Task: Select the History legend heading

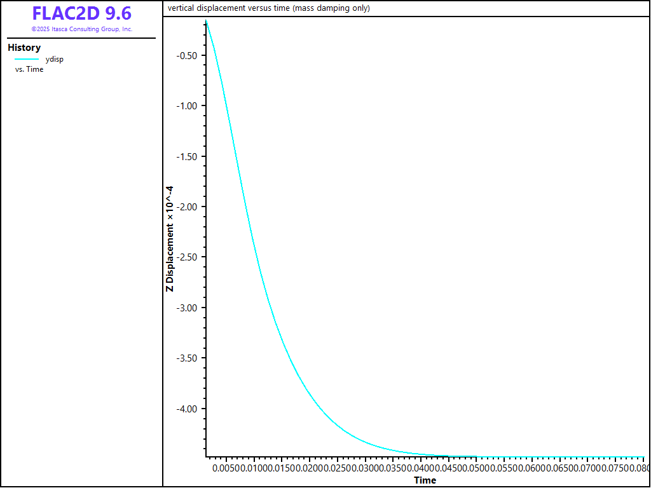Action: click(x=24, y=48)
